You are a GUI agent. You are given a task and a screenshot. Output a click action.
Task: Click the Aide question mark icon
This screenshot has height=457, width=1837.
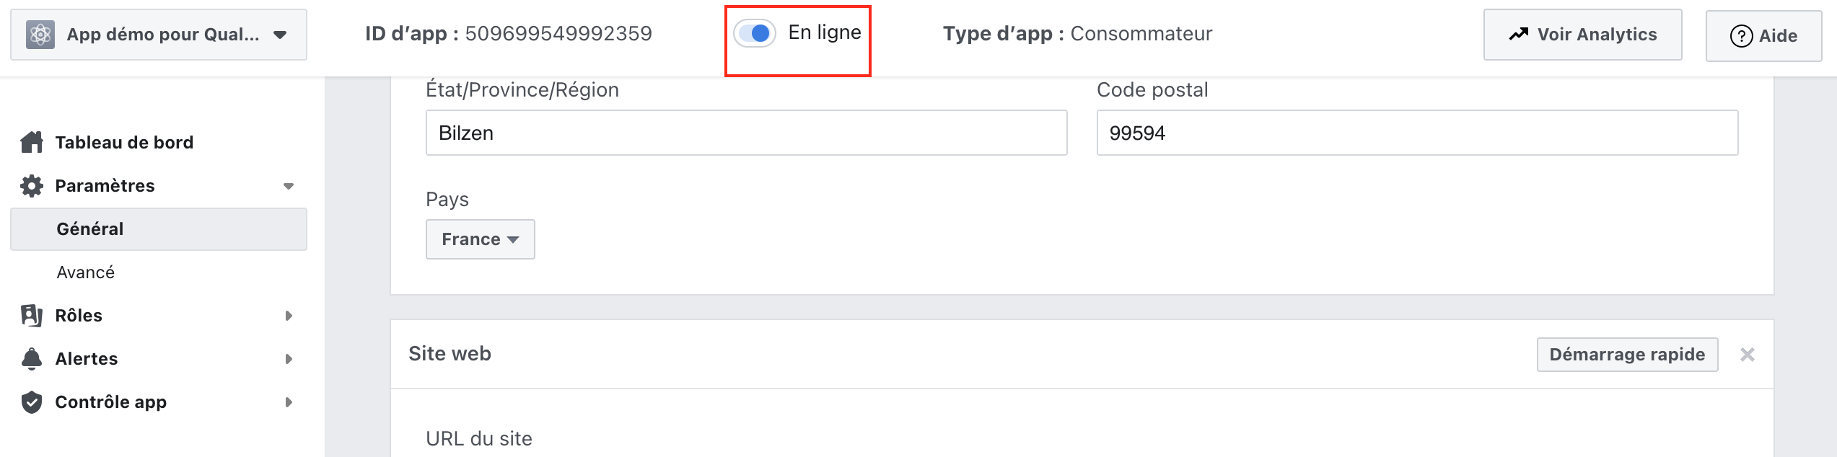(x=1741, y=35)
